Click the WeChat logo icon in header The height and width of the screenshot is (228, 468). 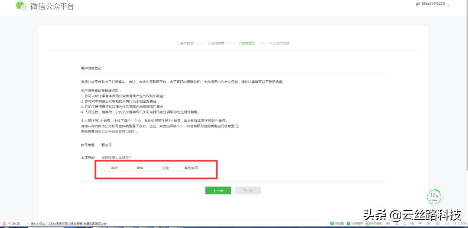point(22,6)
